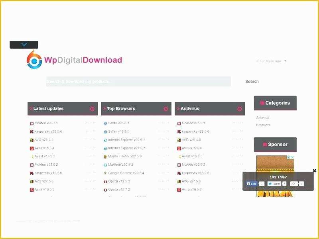Click Avast v18.2.5 icon in Latest updates
Image resolution: width=319 pixels, height=239 pixels.
click(32, 157)
